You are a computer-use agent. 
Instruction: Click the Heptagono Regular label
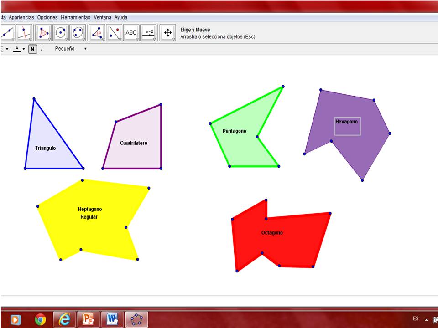coord(90,213)
